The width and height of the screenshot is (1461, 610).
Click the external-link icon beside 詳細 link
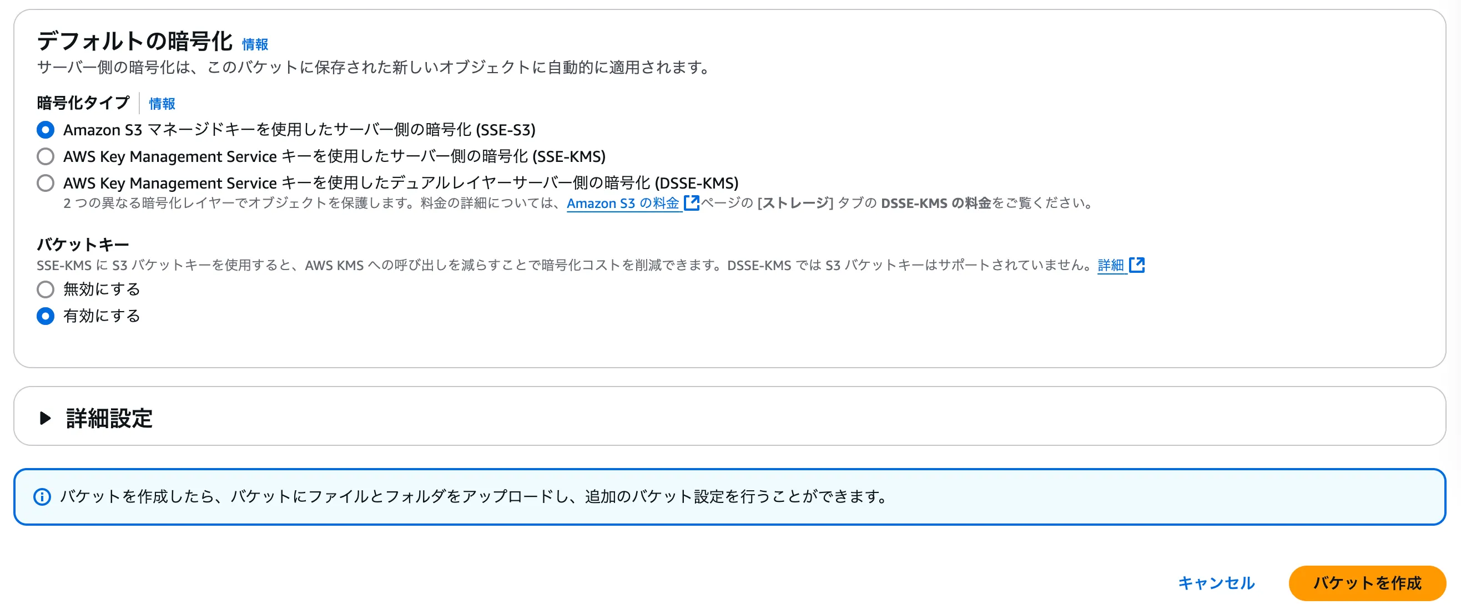1137,265
